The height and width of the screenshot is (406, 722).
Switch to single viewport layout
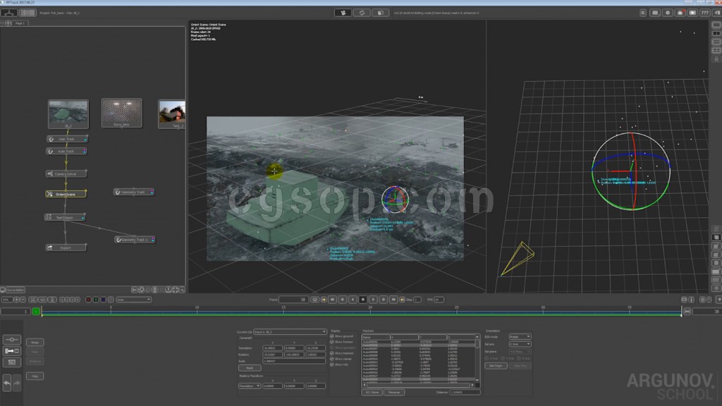tap(716, 25)
